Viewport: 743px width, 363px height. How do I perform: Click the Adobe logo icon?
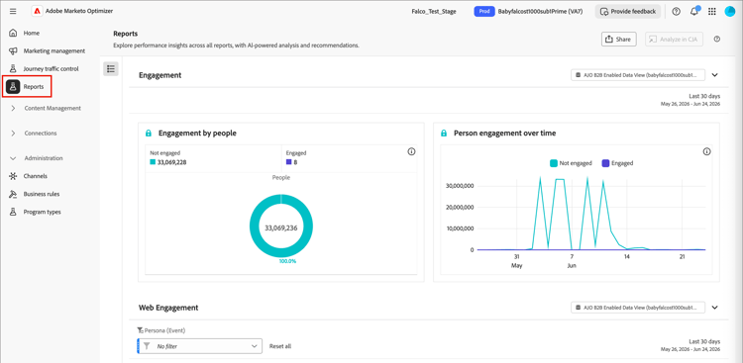(37, 11)
